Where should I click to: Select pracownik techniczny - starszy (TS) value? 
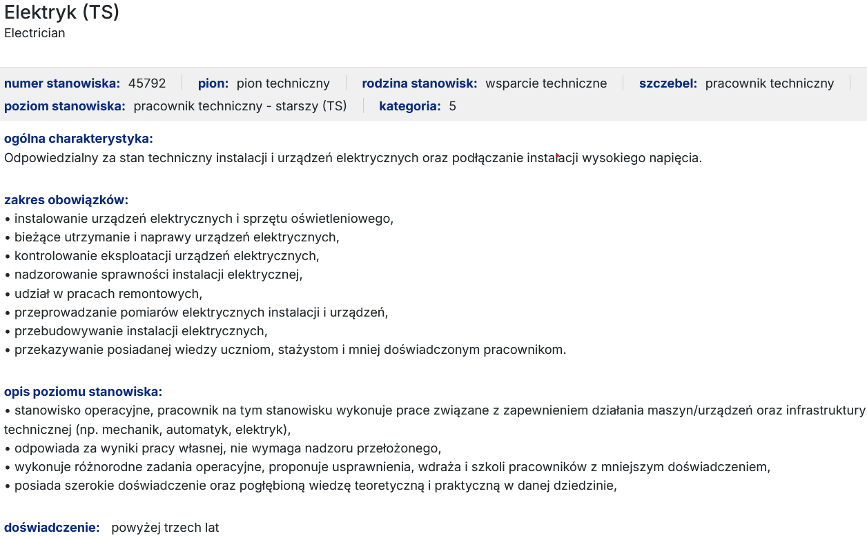[x=240, y=106]
